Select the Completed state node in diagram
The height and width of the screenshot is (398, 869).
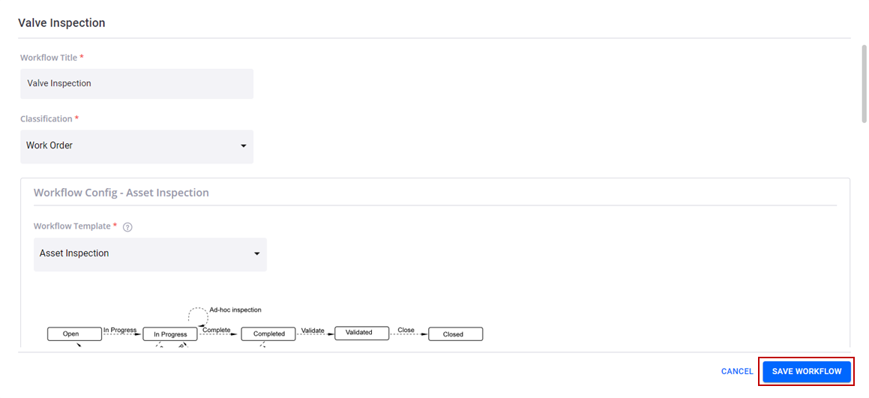[x=268, y=334]
